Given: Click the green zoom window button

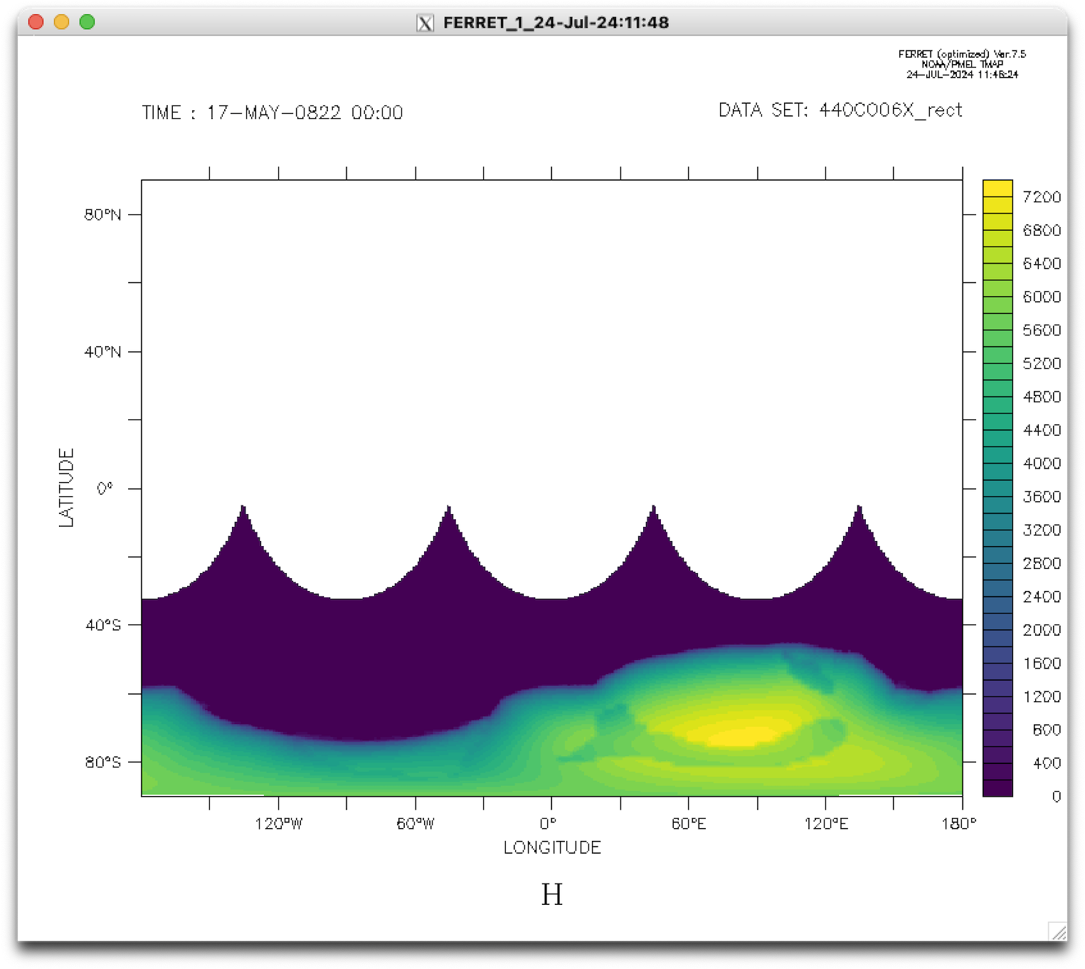Looking at the screenshot, I should (87, 22).
